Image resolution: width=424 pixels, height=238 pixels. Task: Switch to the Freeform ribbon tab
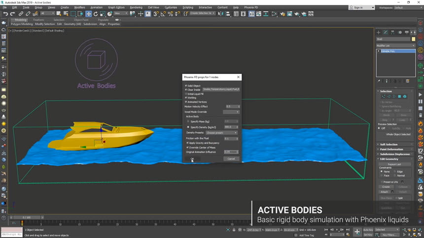coord(38,20)
